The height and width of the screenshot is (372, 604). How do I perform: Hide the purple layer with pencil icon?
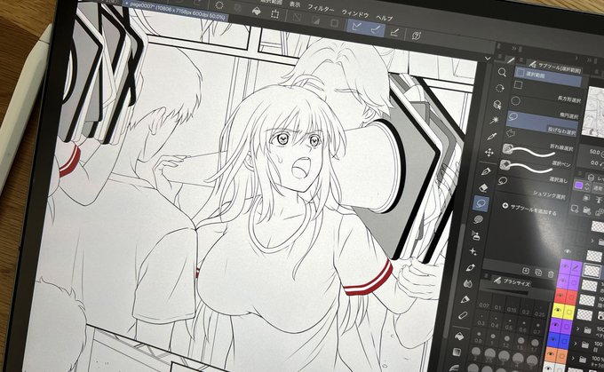coord(566,266)
